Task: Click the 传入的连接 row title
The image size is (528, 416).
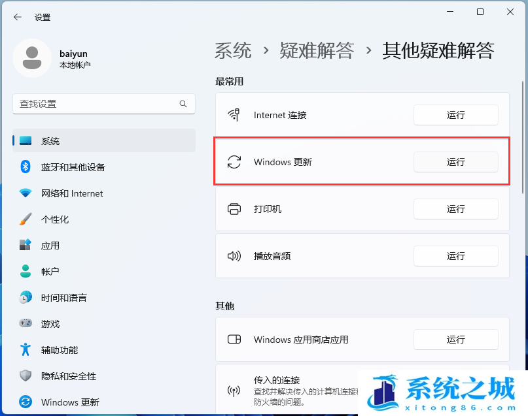Action: point(277,380)
